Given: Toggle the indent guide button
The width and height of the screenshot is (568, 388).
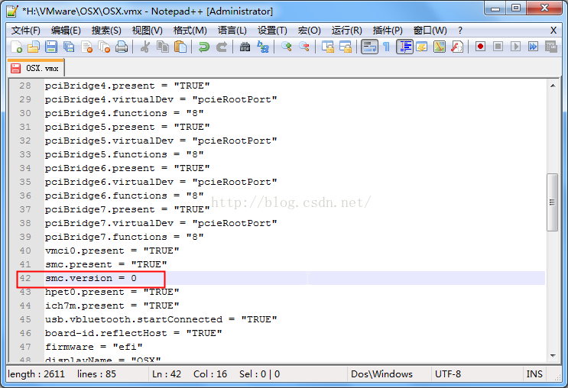Looking at the screenshot, I should click(404, 47).
